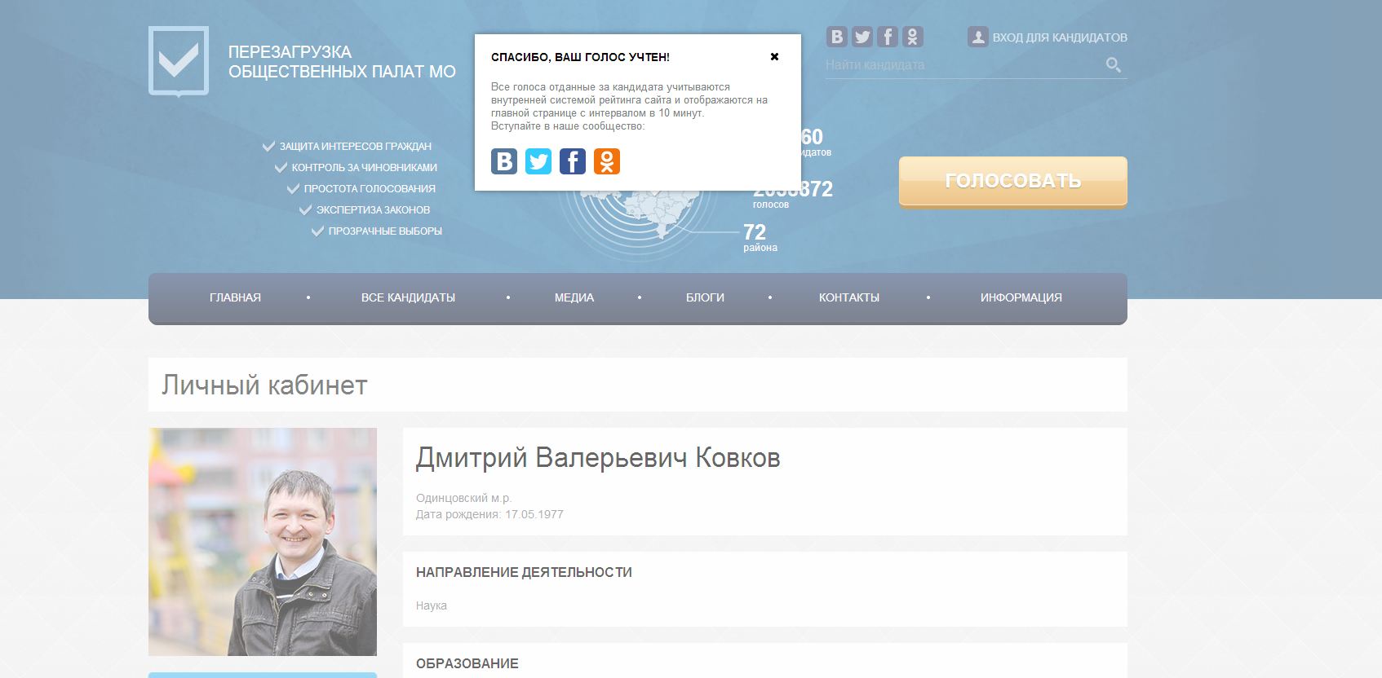The image size is (1382, 678).
Task: Click the 'Прозрачные выборы' item
Action: (385, 231)
